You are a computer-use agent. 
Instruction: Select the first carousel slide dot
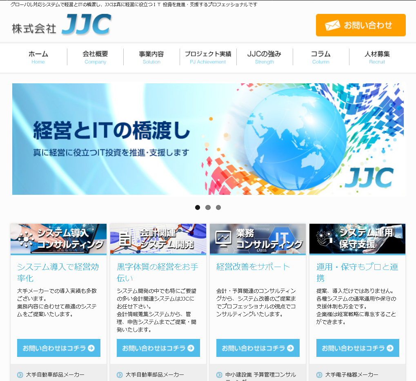(x=198, y=207)
